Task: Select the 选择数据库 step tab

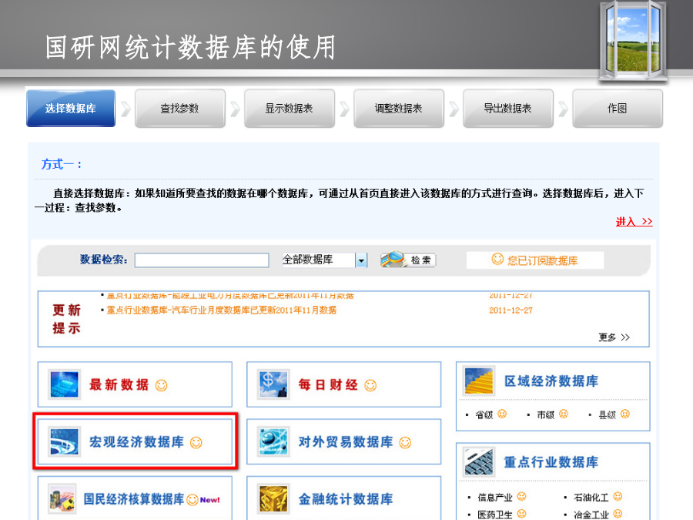Action: coord(71,109)
